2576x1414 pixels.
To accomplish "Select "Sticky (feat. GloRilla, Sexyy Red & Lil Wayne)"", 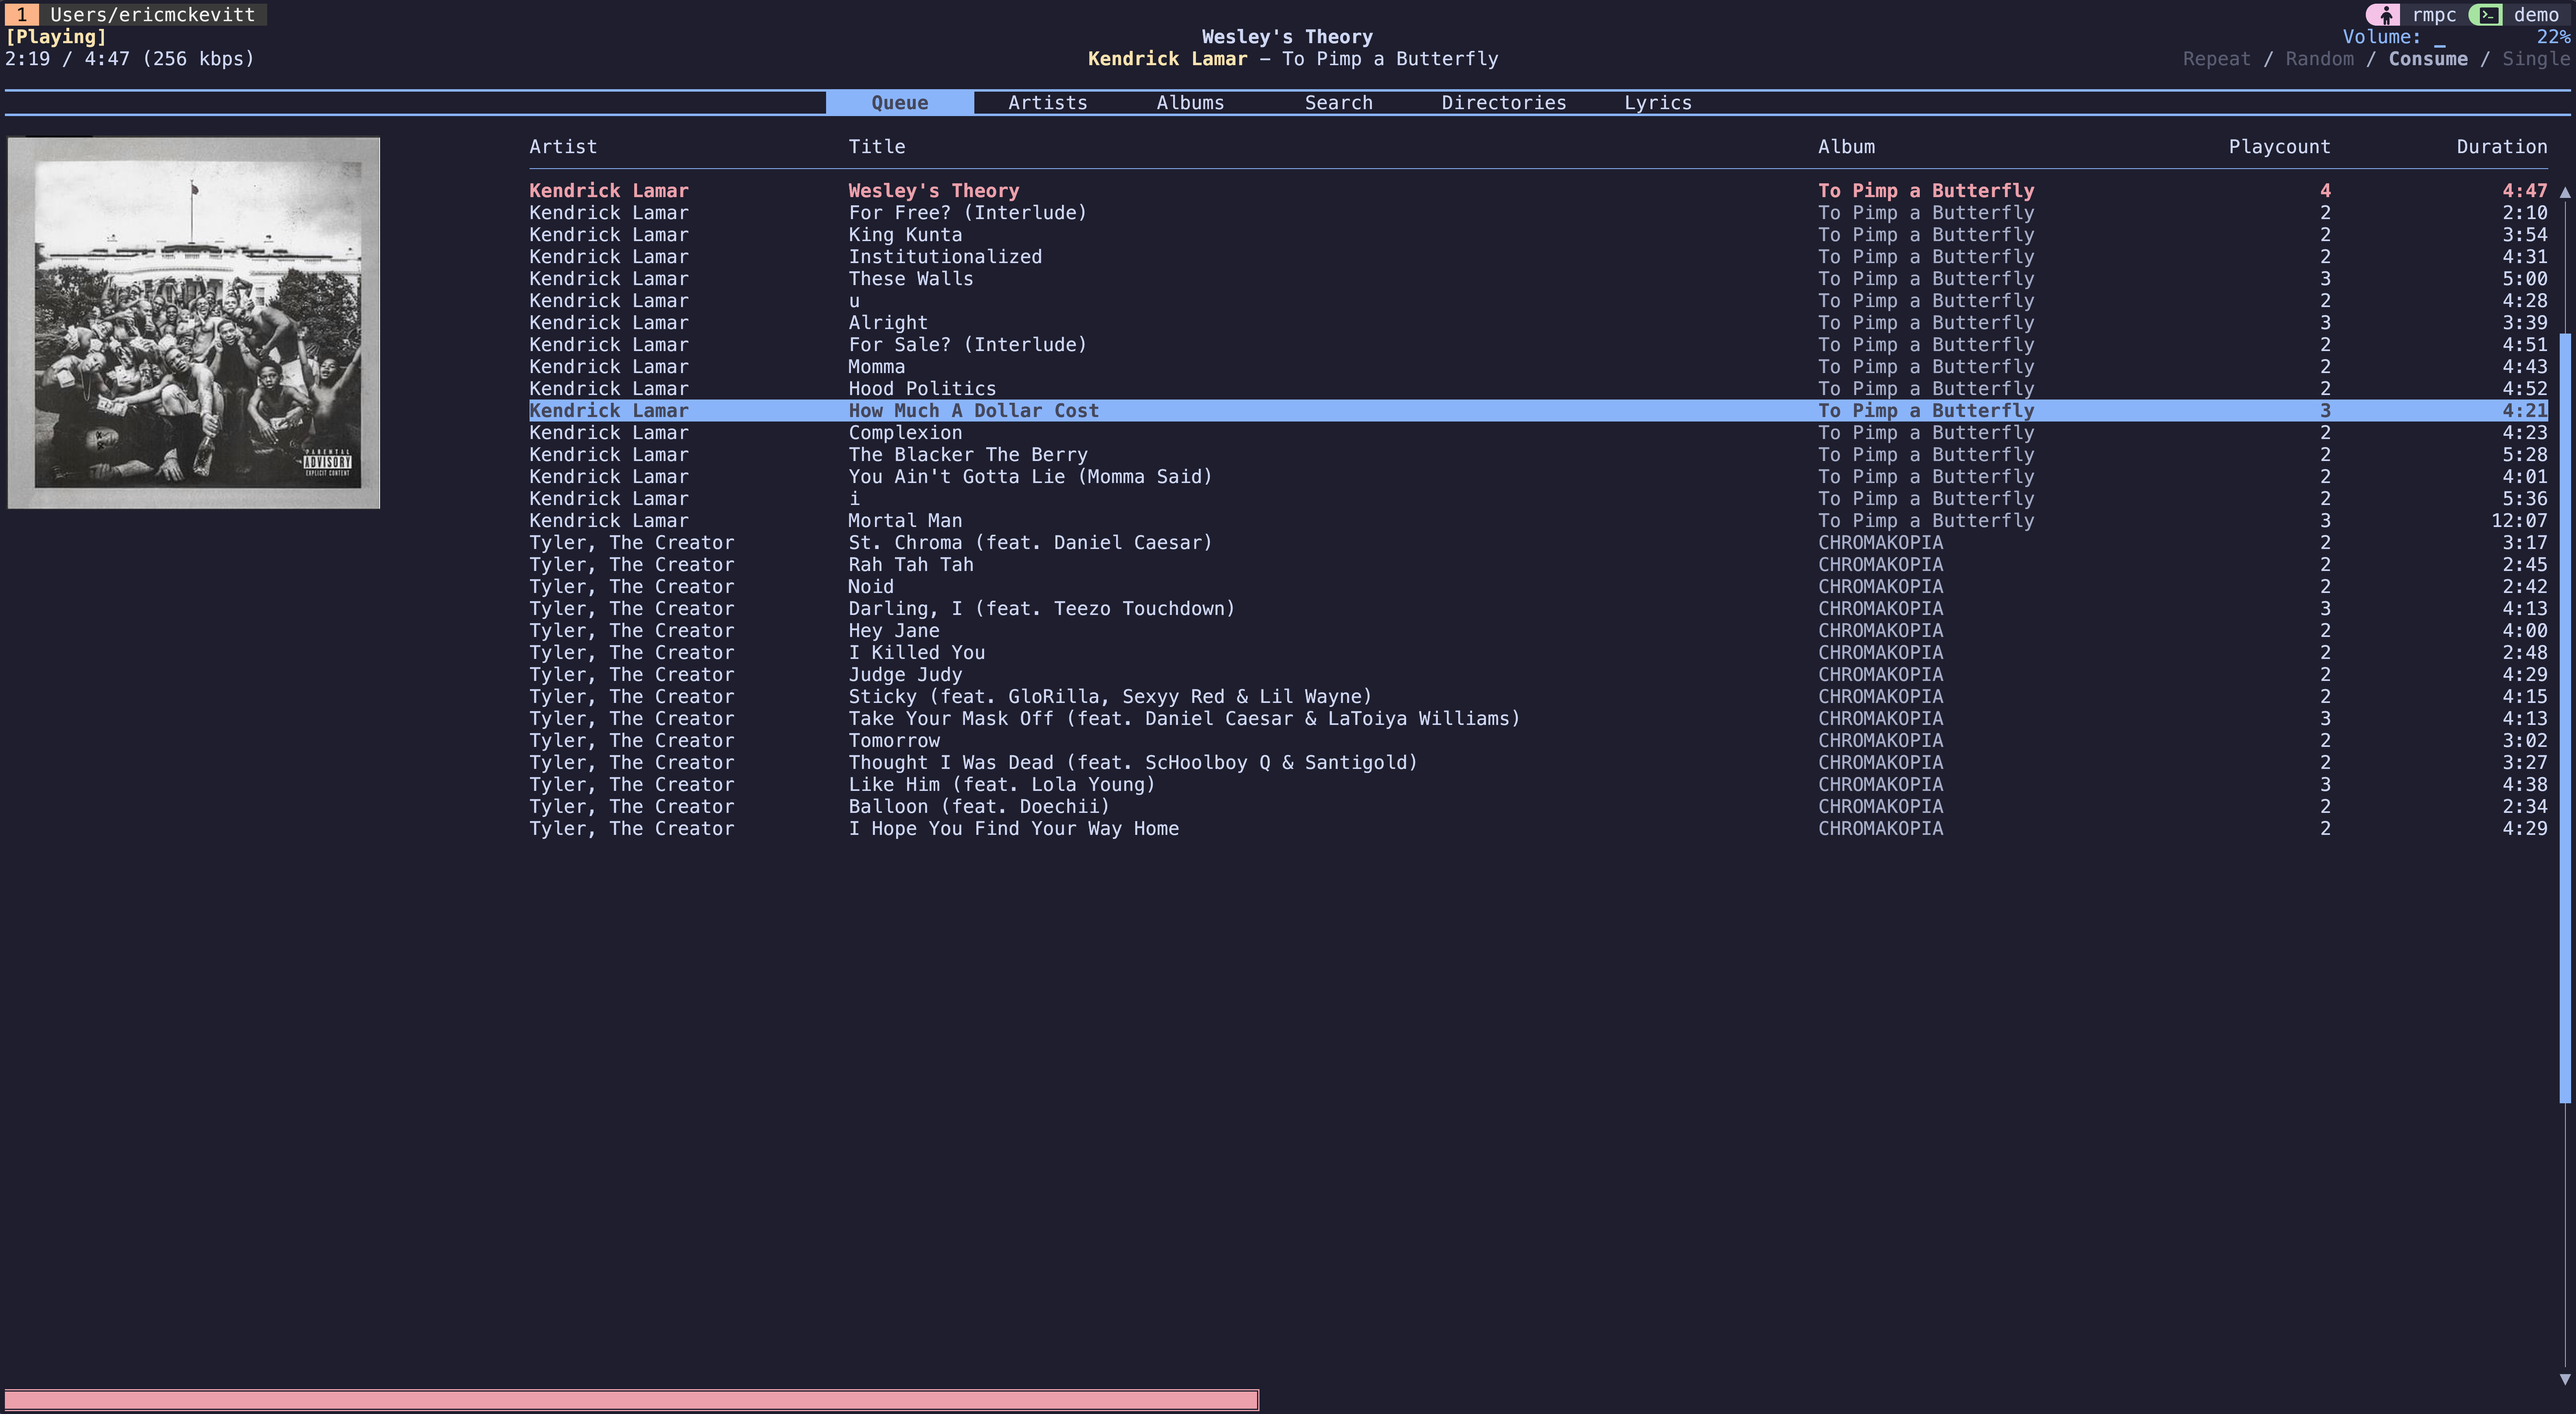I will (x=1538, y=697).
